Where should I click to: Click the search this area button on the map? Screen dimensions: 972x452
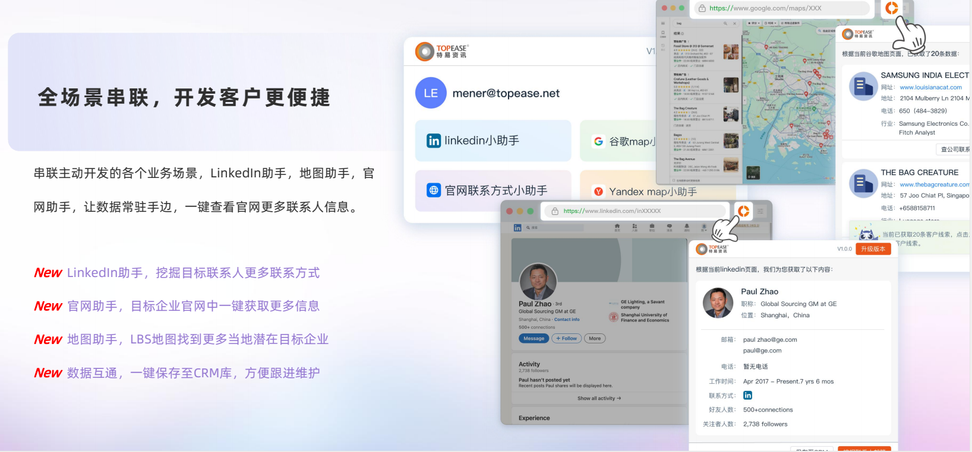click(x=826, y=31)
